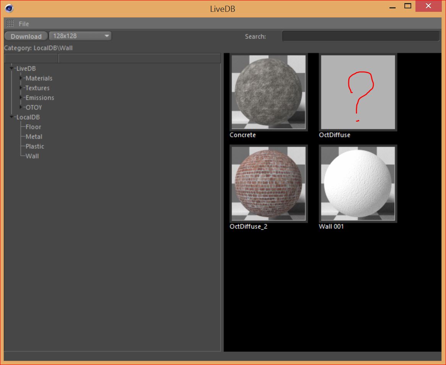Click the Cinema 4D logo in title bar

pyautogui.click(x=9, y=8)
